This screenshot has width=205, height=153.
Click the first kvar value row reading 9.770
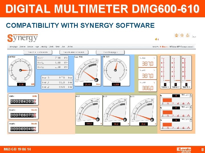[57, 78]
